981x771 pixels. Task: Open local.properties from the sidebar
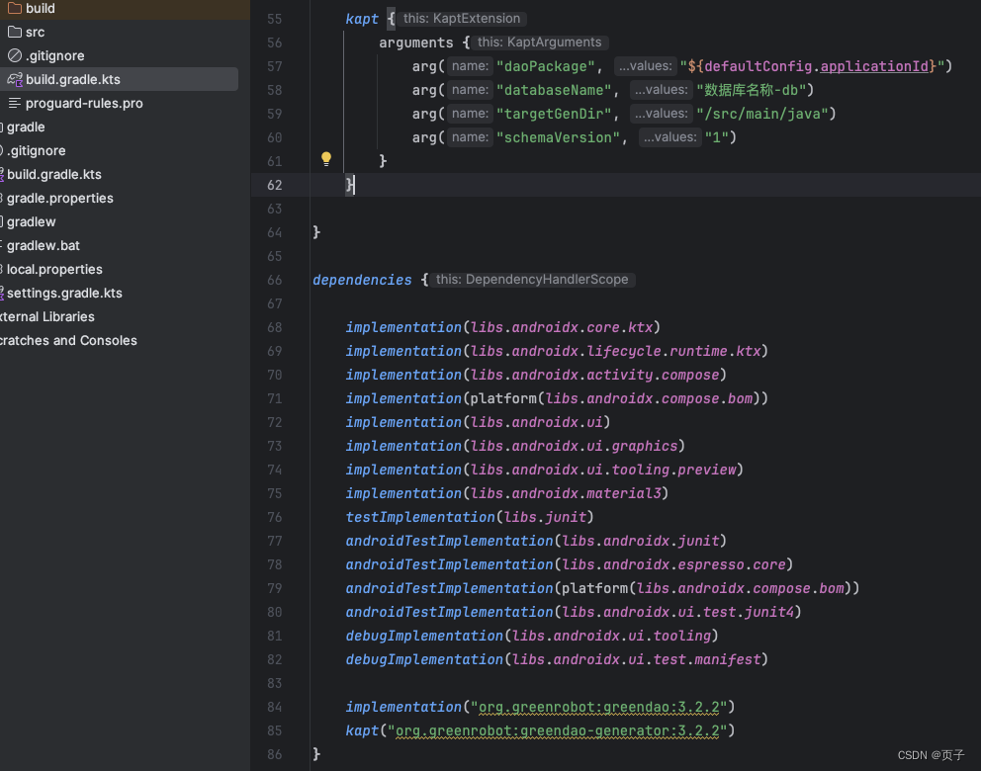coord(53,269)
